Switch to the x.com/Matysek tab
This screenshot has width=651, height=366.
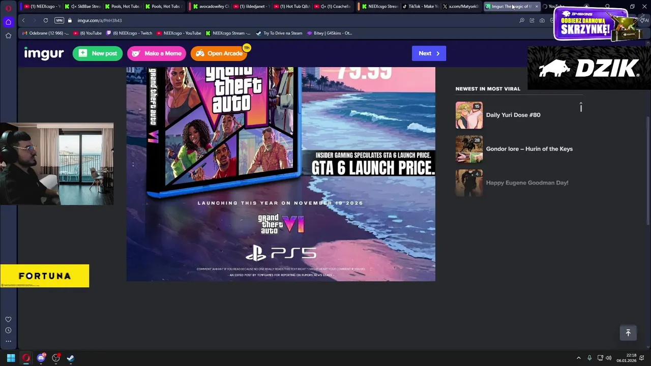[460, 7]
